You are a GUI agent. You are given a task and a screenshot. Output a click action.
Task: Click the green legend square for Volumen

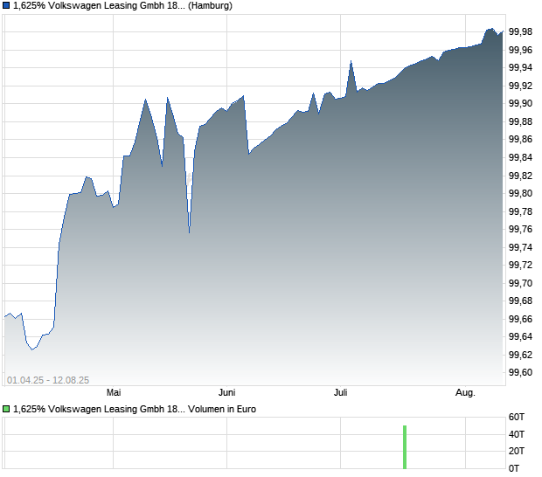pos(6,410)
